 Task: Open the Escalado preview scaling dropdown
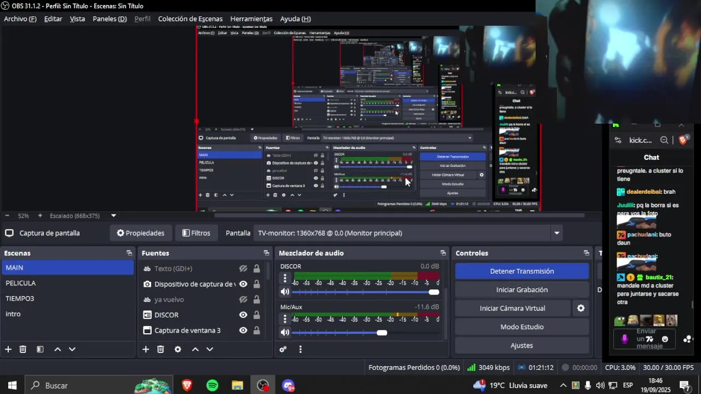[113, 216]
